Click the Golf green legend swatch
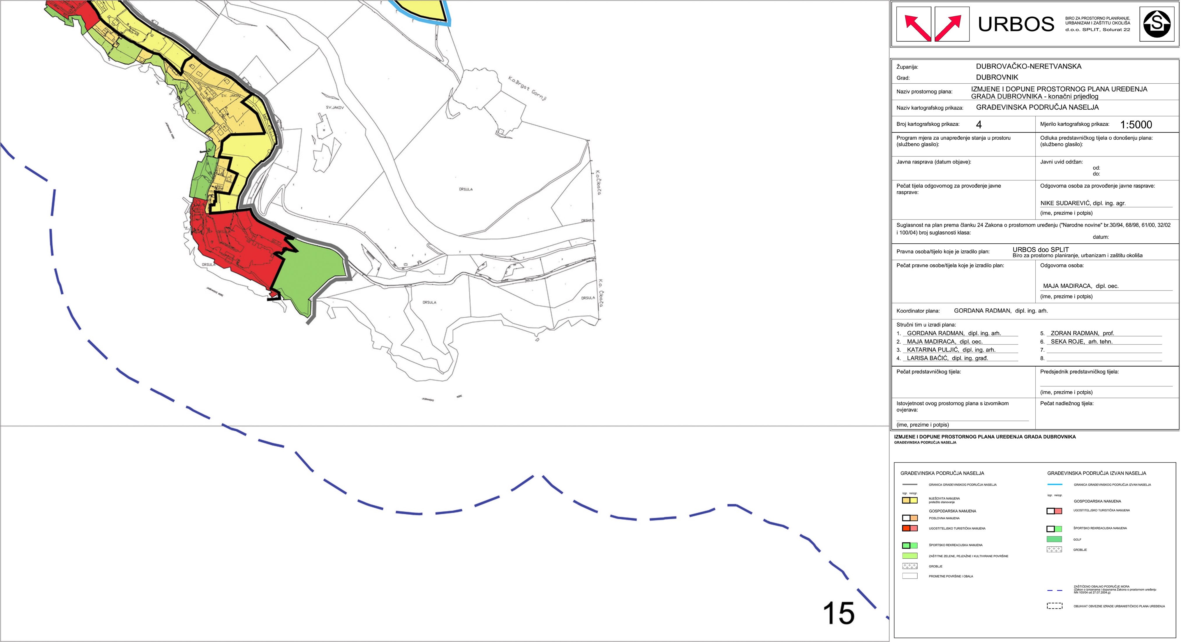Screen dimensions: 1181x642 click(x=1055, y=539)
